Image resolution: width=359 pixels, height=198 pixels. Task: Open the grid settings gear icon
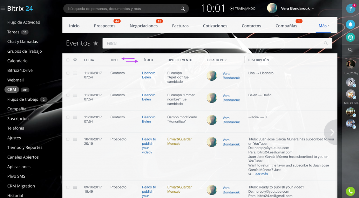(x=75, y=60)
